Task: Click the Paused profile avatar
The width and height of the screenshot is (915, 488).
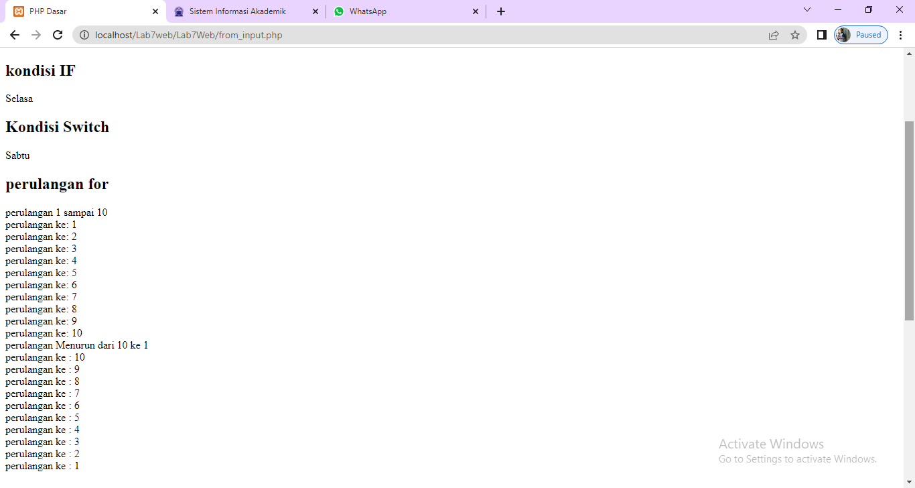Action: click(843, 34)
